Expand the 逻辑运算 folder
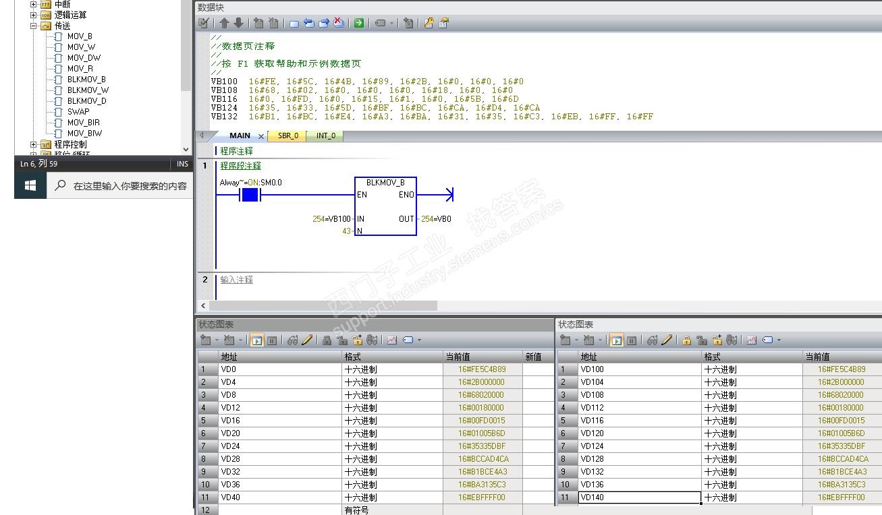 (x=34, y=15)
